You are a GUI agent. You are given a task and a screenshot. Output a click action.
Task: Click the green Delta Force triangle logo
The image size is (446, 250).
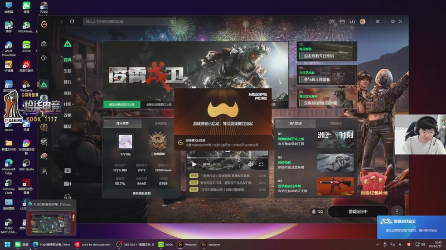click(67, 43)
